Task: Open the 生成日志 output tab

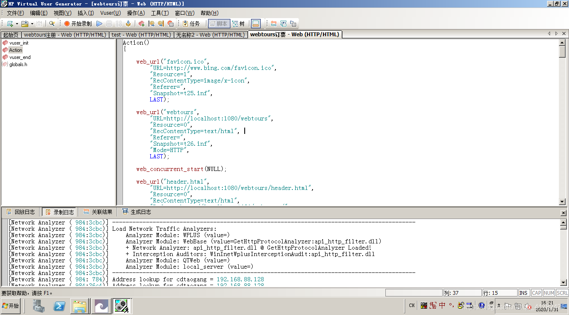Action: click(136, 212)
